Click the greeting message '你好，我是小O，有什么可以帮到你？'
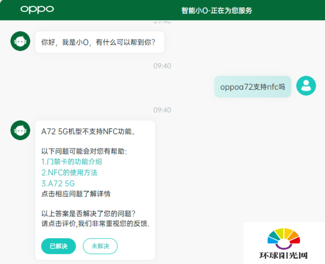The width and height of the screenshot is (325, 264). [99, 42]
